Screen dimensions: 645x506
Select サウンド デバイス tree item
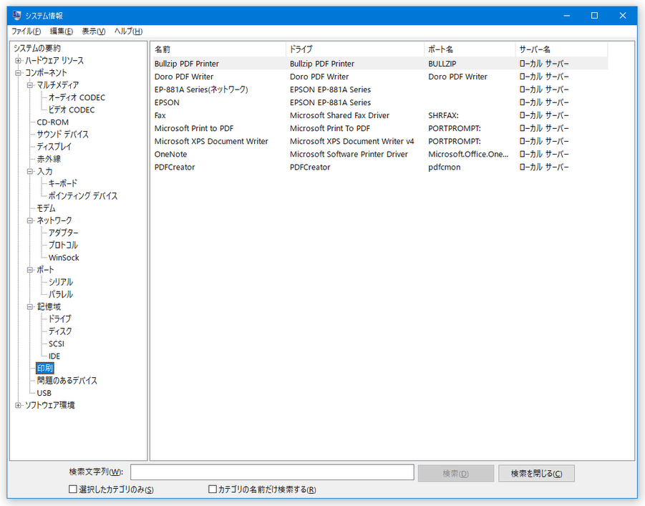point(62,135)
